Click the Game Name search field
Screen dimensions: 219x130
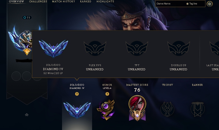tap(171, 4)
